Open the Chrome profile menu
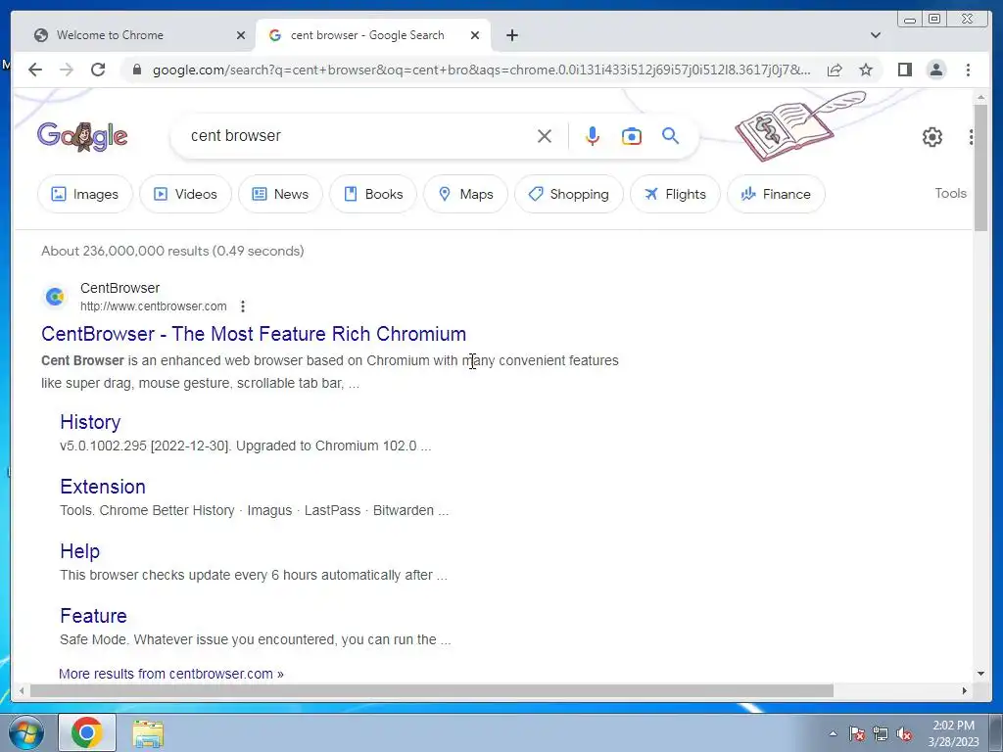The height and width of the screenshot is (752, 1003). tap(935, 70)
